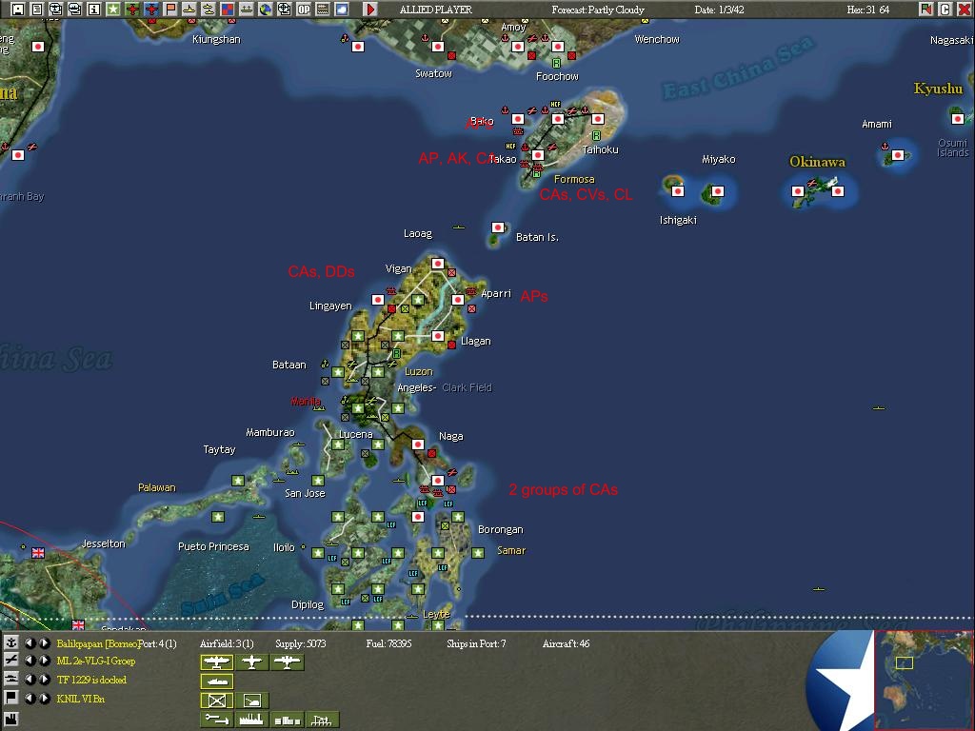The width and height of the screenshot is (975, 731).
Task: Click the save game disk icon
Action: [18, 9]
